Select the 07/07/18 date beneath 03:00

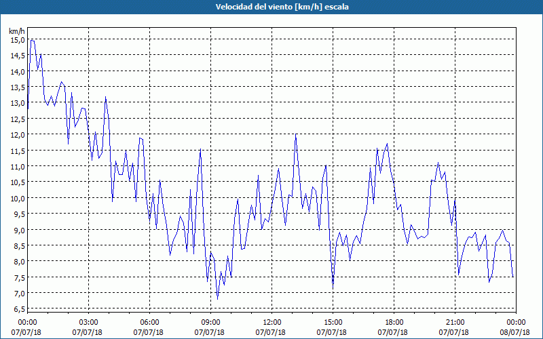coord(88,332)
